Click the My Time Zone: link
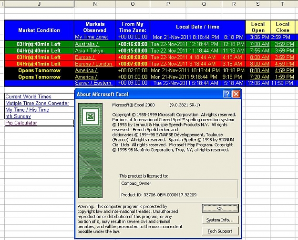The height and width of the screenshot is (240, 298). tap(92, 37)
